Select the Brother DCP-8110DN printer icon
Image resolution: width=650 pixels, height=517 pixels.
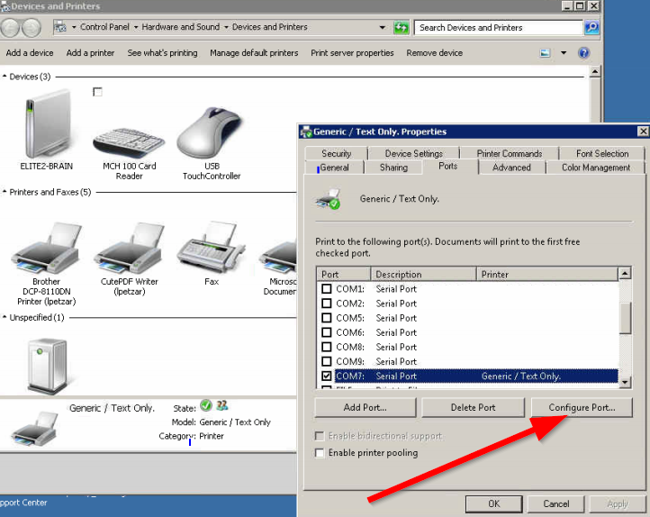pos(47,248)
